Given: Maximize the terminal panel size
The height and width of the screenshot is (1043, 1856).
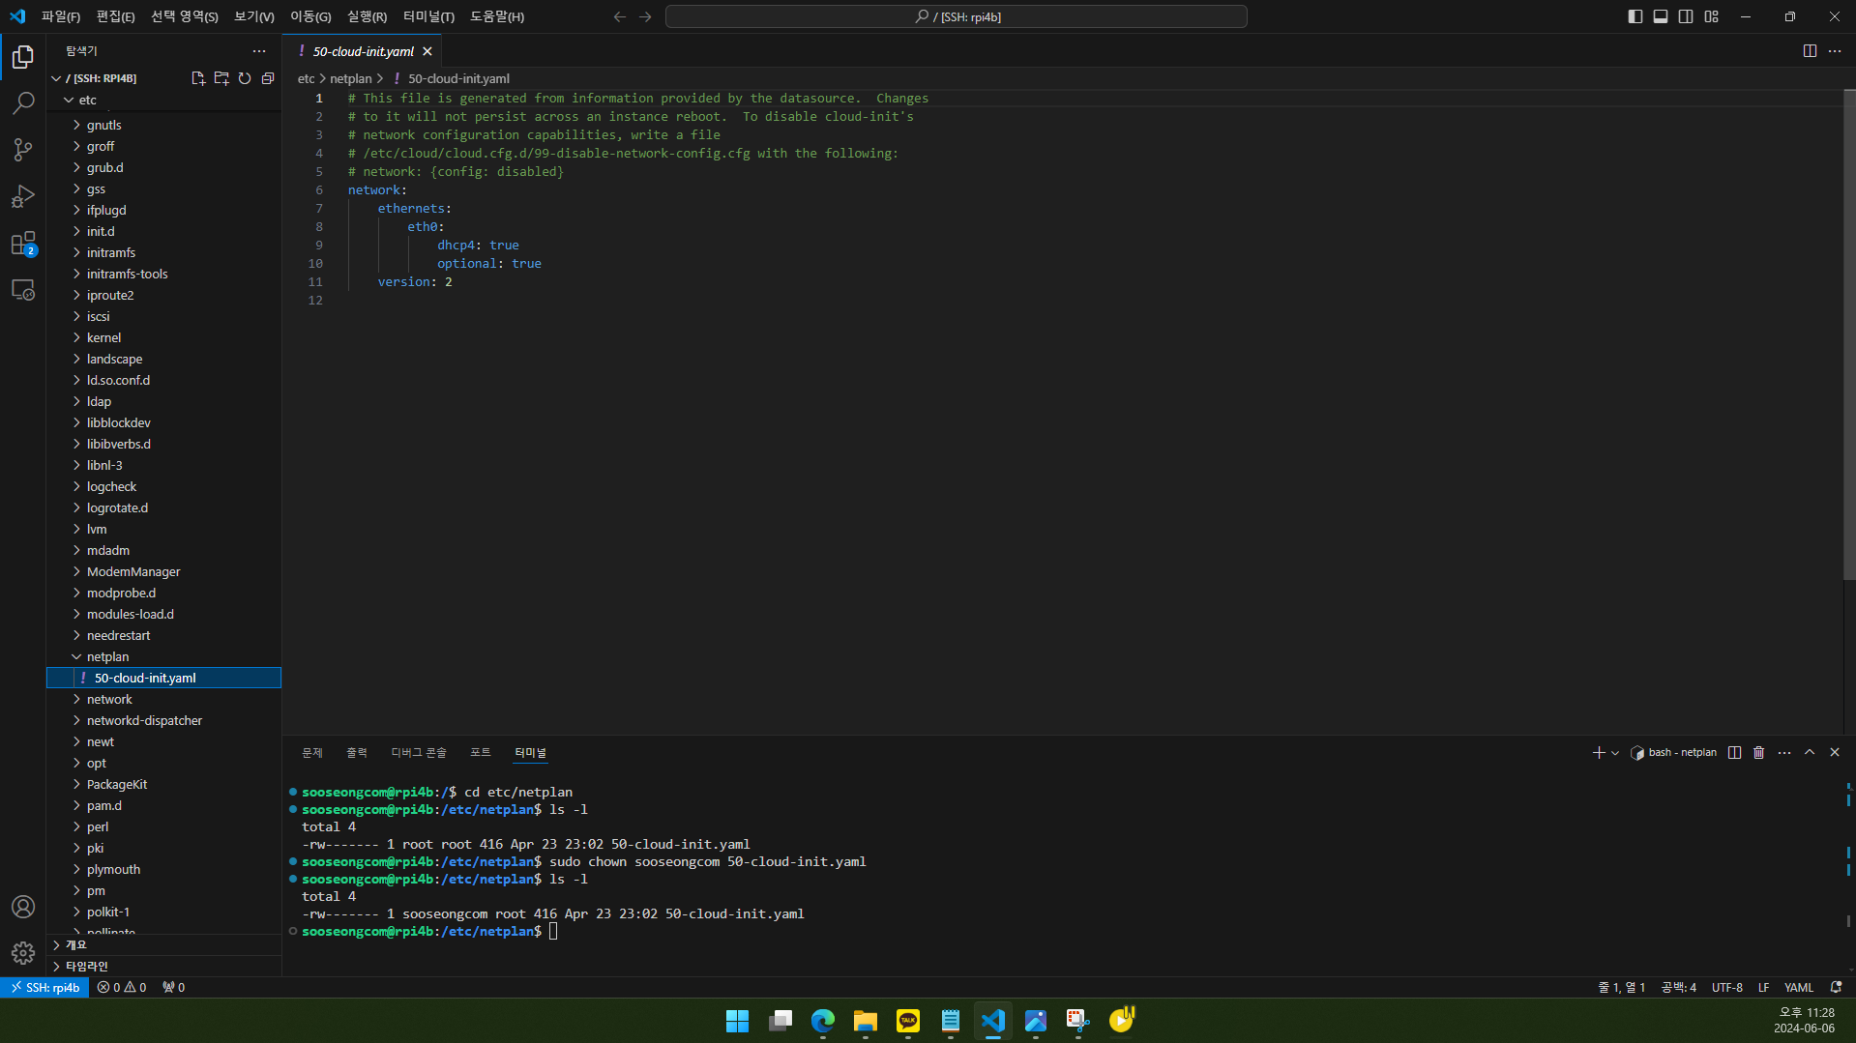Looking at the screenshot, I should point(1810,752).
